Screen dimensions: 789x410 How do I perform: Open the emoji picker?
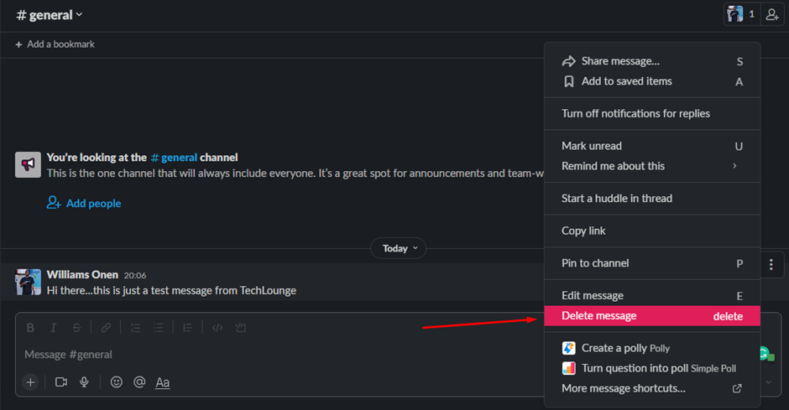(116, 382)
